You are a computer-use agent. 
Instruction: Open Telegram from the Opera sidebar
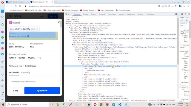tap(2, 43)
